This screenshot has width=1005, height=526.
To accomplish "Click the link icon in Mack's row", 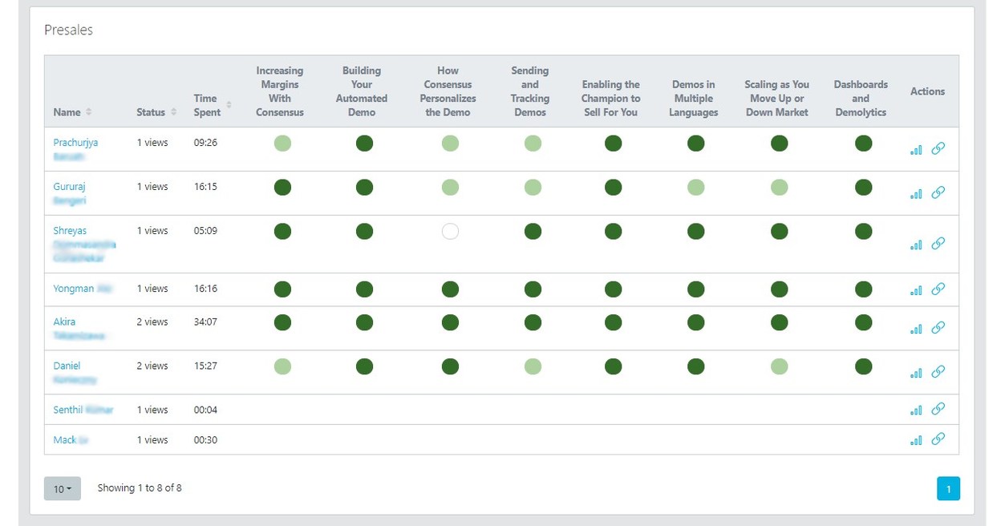I will pyautogui.click(x=937, y=439).
